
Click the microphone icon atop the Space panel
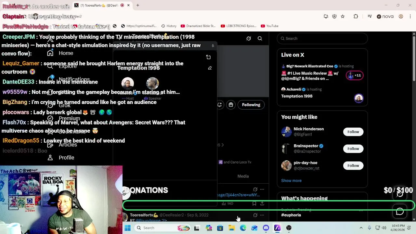point(213,46)
